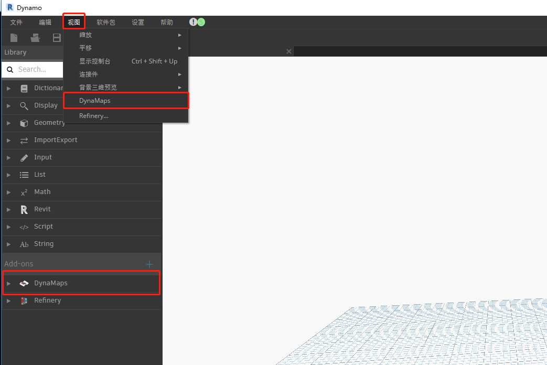Click the Math x² icon
Image resolution: width=547 pixels, height=365 pixels.
[x=24, y=192]
